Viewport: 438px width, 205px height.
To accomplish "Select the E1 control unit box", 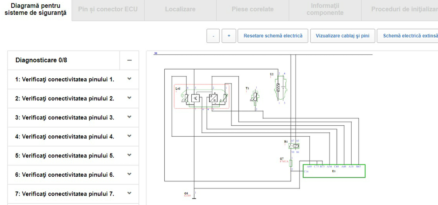I will point(334,171).
